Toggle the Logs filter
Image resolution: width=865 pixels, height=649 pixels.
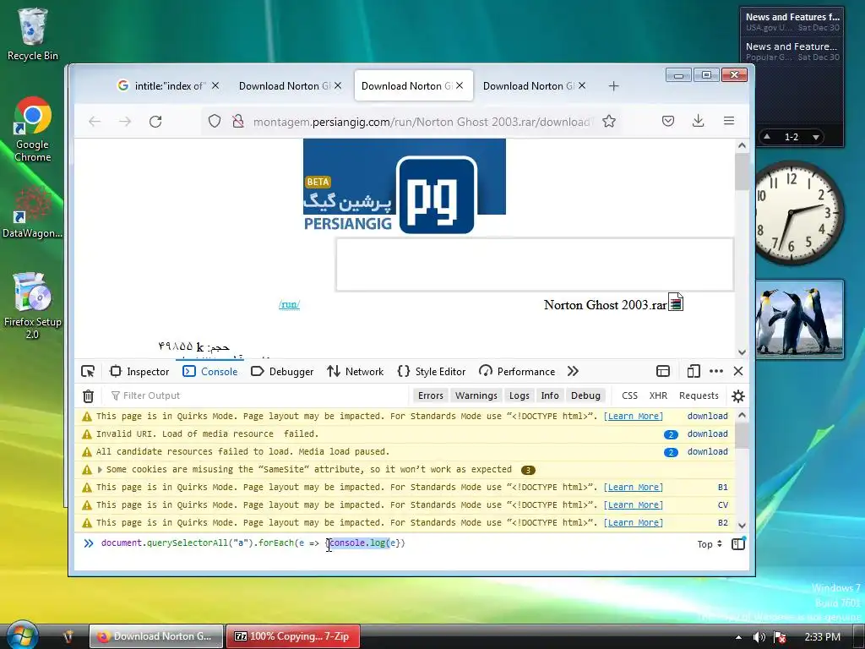[x=520, y=395]
